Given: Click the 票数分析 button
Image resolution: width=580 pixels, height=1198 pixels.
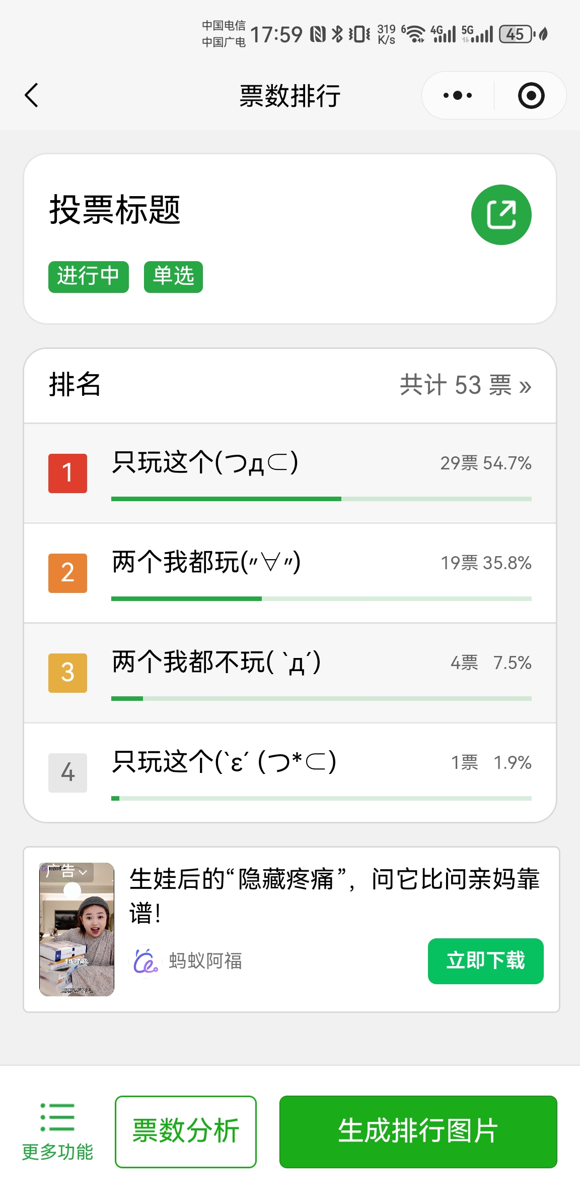Looking at the screenshot, I should [186, 1131].
